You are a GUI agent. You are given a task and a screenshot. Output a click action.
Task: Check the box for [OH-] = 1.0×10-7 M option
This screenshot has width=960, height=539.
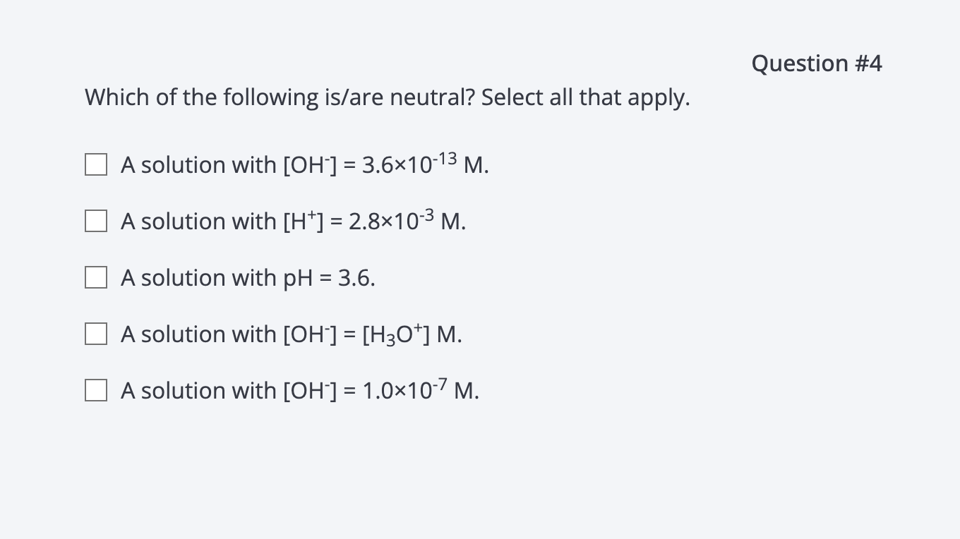(95, 389)
